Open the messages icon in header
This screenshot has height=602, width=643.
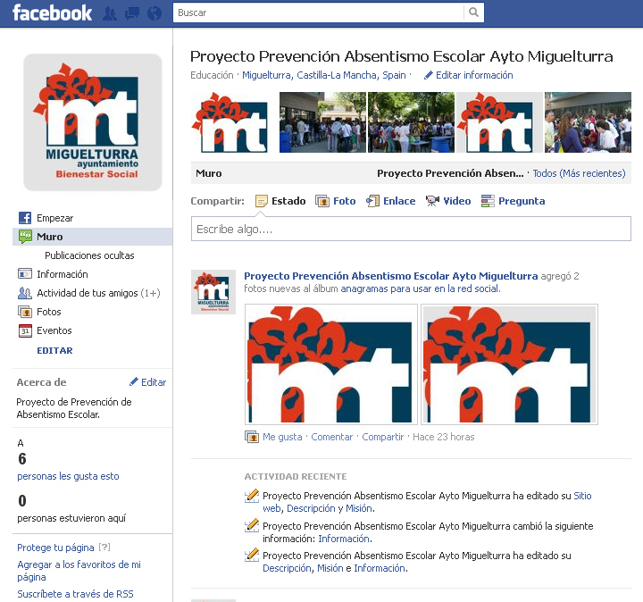click(x=132, y=13)
